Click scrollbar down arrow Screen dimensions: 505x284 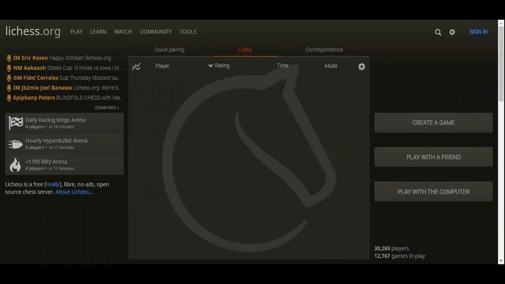[x=501, y=261]
